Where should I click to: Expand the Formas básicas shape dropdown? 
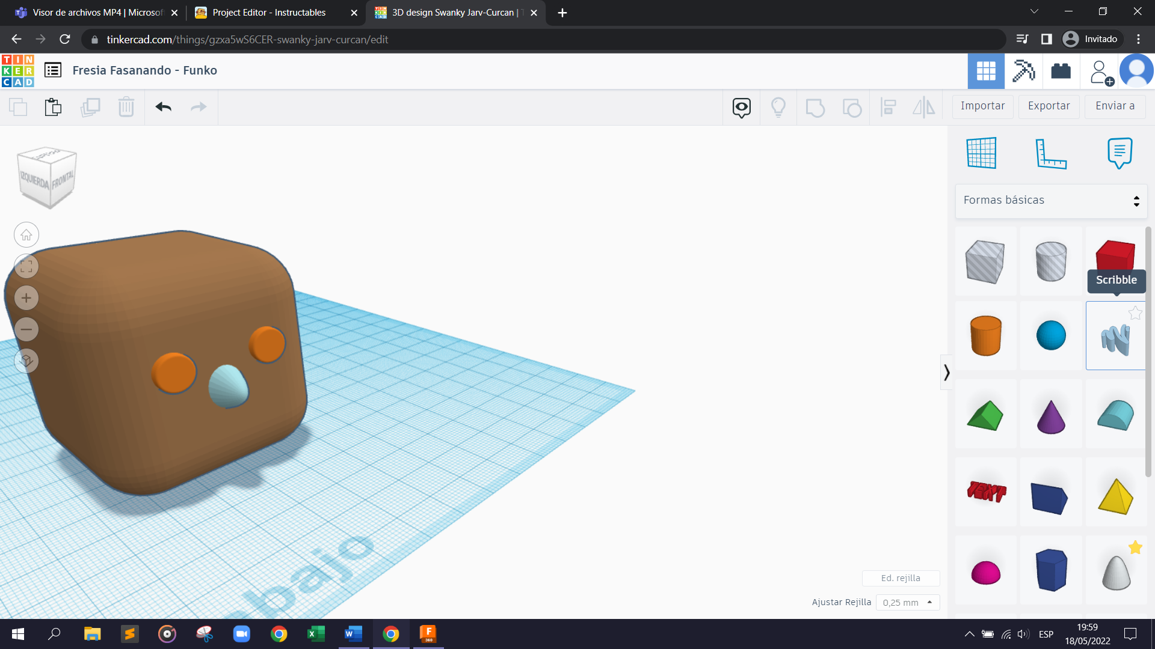point(1050,200)
